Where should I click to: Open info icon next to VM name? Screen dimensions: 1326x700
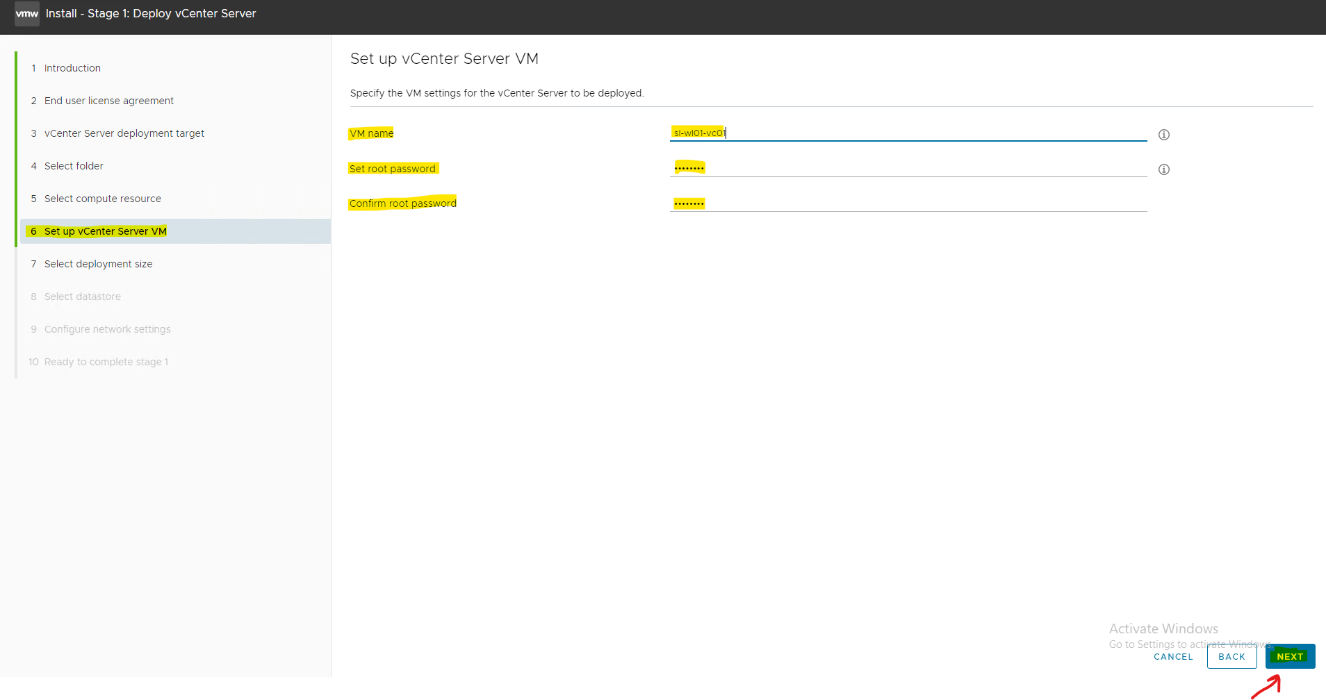(x=1164, y=135)
